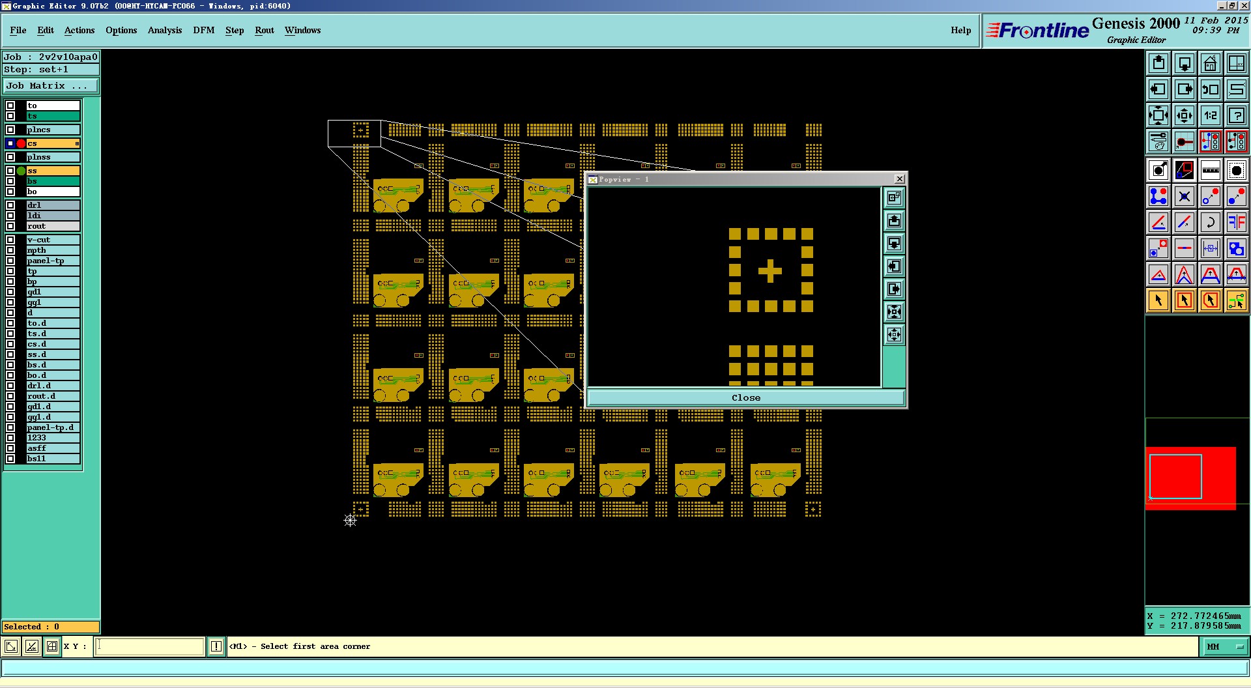The image size is (1251, 688).
Task: Toggle the checkbox for layer 'drl'
Action: click(10, 205)
